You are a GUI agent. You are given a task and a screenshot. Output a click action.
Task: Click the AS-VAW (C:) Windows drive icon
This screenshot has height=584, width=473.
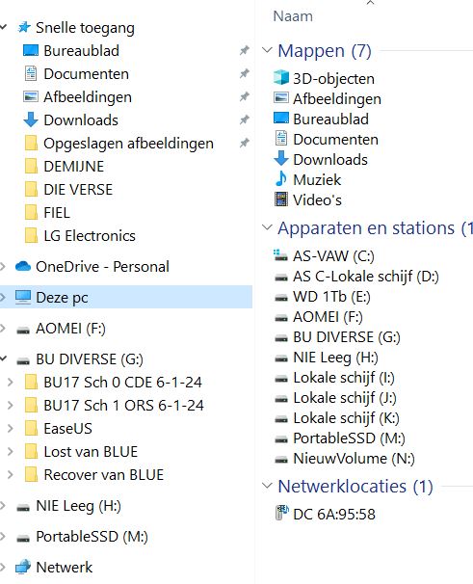pos(280,255)
